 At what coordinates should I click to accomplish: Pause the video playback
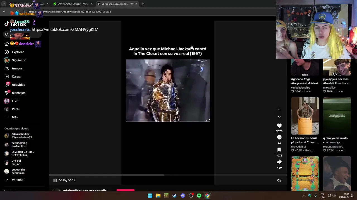point(55,180)
